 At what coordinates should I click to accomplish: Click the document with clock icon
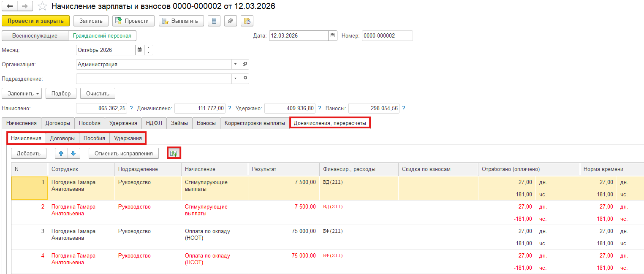(x=247, y=21)
